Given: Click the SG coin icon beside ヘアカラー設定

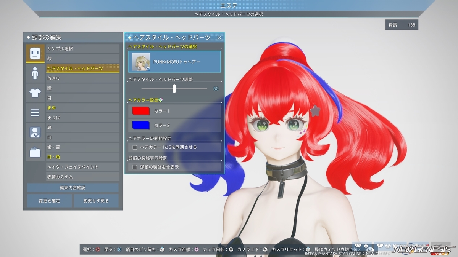Looking at the screenshot, I should tap(161, 100).
